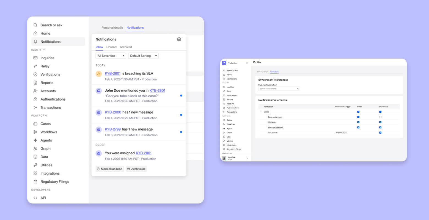Click the Relay arrows icon in inbox window sidebar

[35, 66]
